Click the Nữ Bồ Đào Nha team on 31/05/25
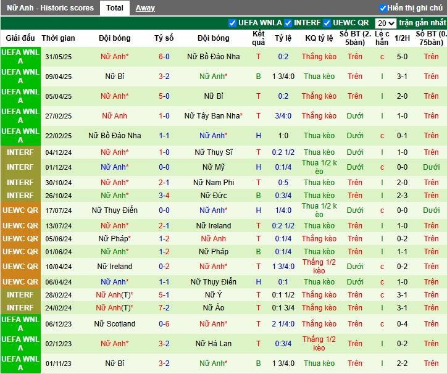Image resolution: width=447 pixels, height=374 pixels. (213, 56)
